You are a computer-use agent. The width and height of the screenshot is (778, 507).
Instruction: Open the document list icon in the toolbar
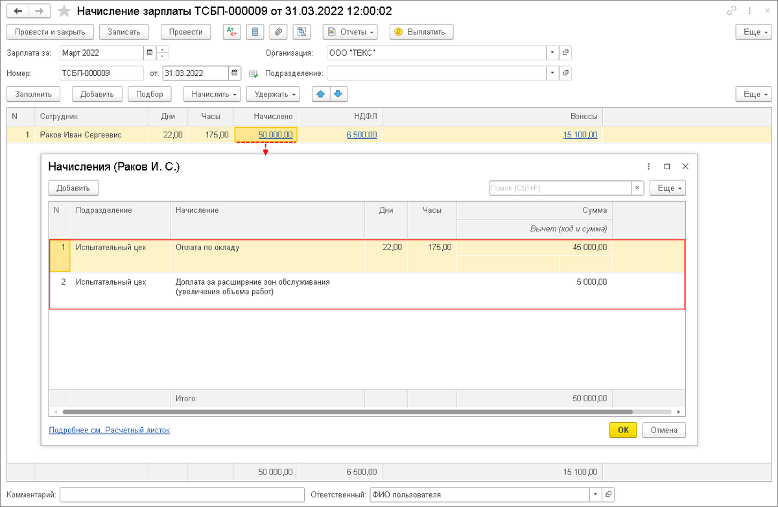point(255,32)
